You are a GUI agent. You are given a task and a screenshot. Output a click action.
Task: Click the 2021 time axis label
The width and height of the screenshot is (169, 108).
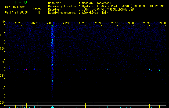18,23
